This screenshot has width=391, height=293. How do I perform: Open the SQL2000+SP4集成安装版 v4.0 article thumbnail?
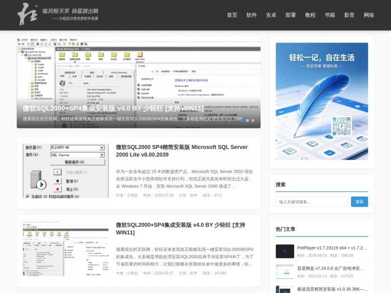[66, 249]
